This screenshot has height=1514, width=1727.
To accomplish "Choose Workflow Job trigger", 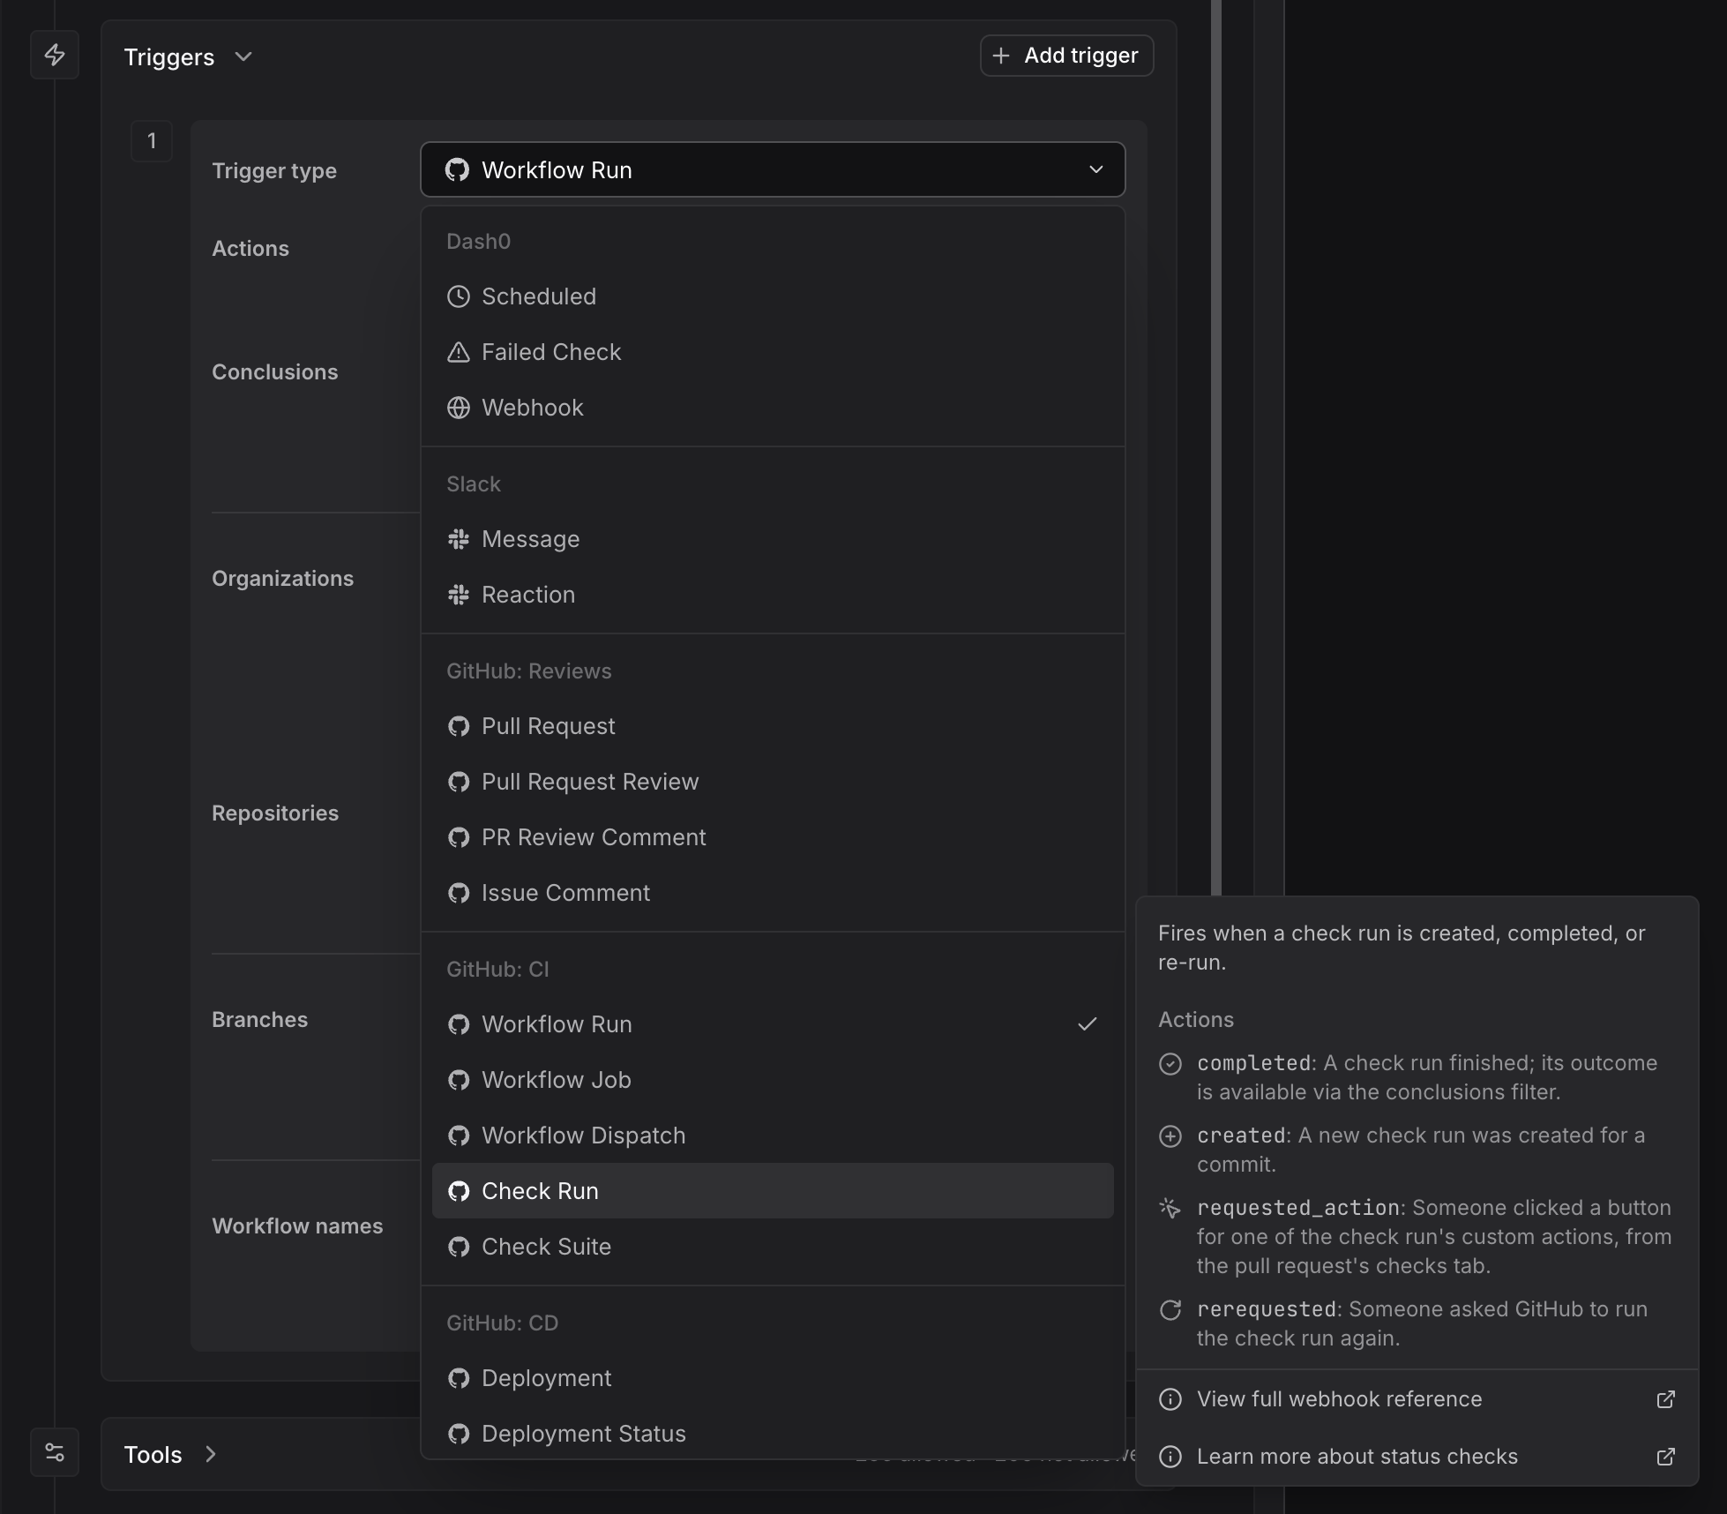I will click(x=773, y=1080).
